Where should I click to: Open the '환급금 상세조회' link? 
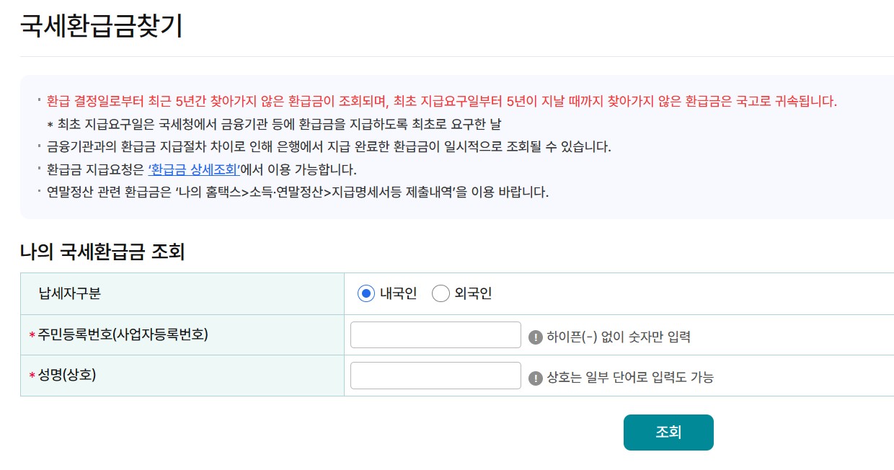click(x=194, y=170)
